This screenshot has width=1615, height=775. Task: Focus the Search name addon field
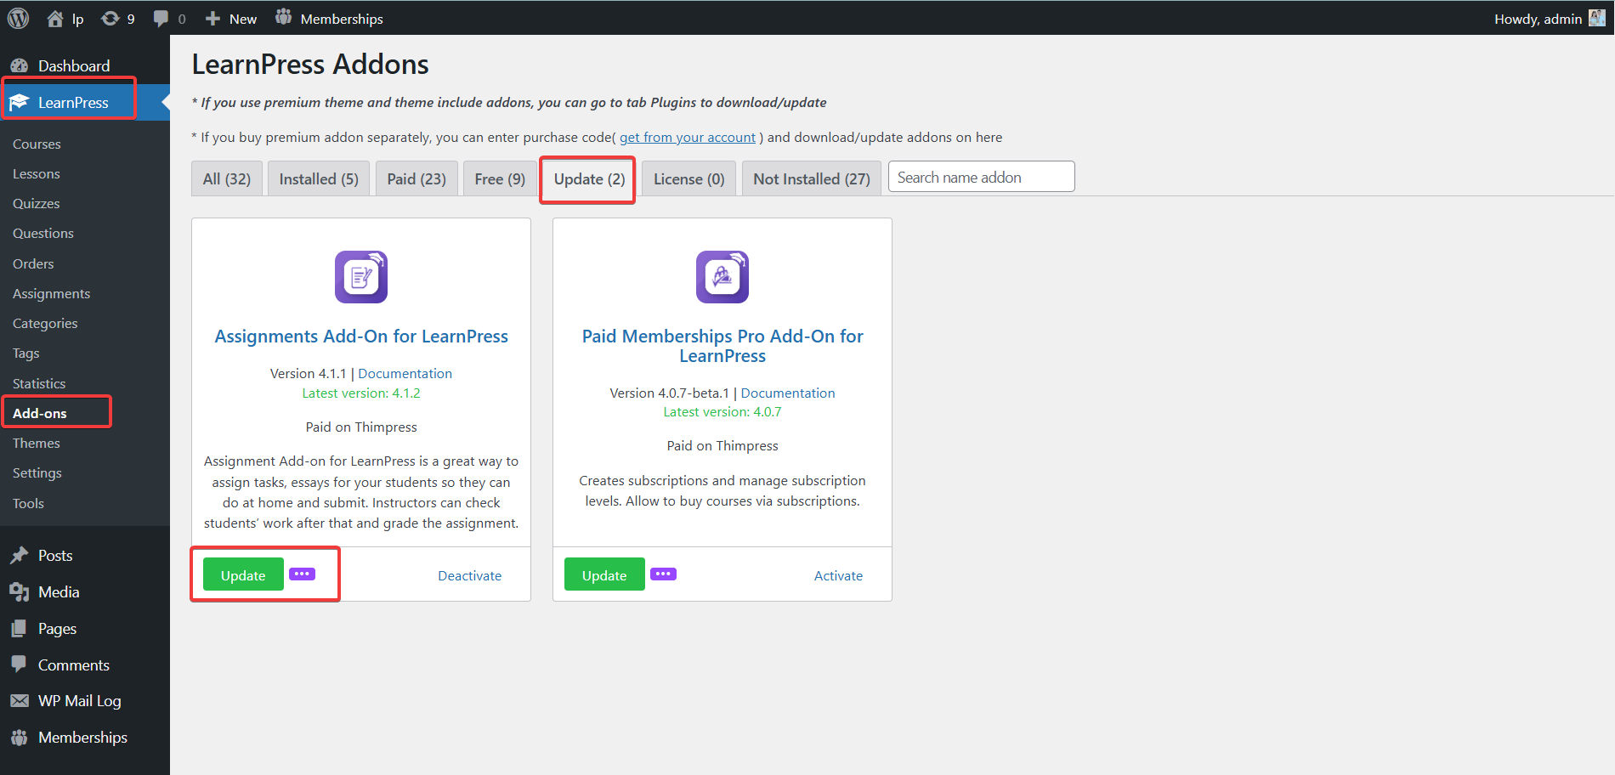click(x=982, y=177)
